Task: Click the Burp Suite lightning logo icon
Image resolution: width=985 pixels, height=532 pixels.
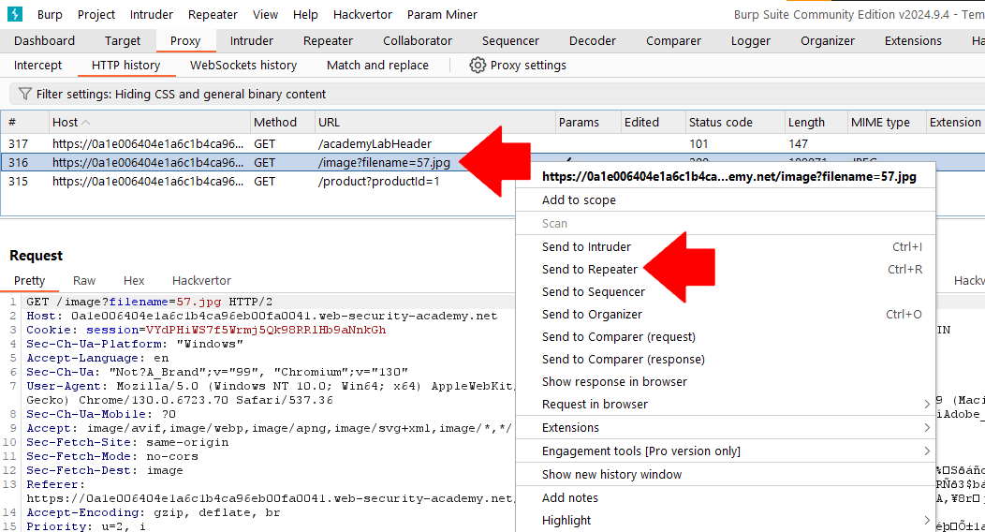Action: pyautogui.click(x=15, y=14)
